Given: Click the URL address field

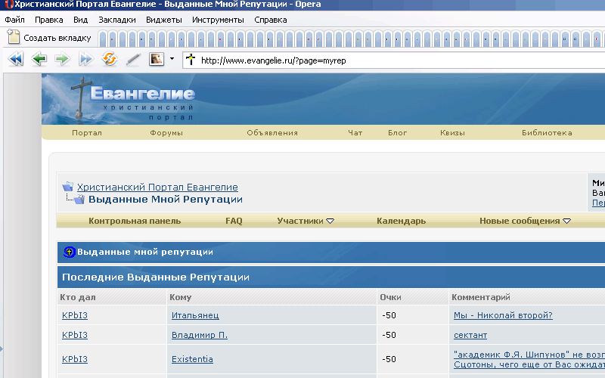Looking at the screenshot, I should (x=378, y=60).
